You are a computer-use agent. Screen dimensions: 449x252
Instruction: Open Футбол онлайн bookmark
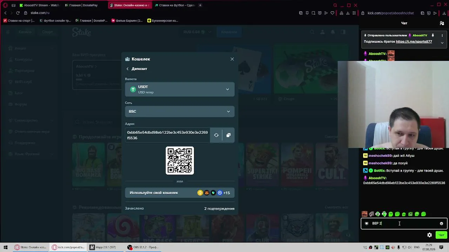[x=55, y=21]
